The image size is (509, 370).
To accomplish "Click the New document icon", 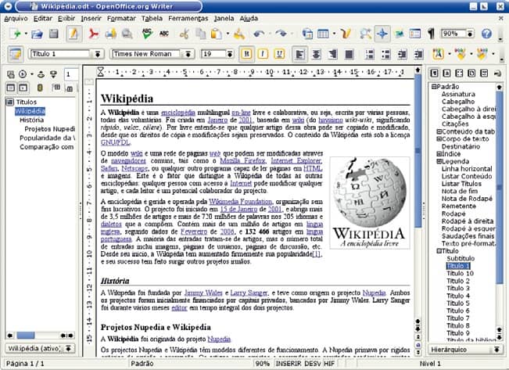I will (x=16, y=34).
